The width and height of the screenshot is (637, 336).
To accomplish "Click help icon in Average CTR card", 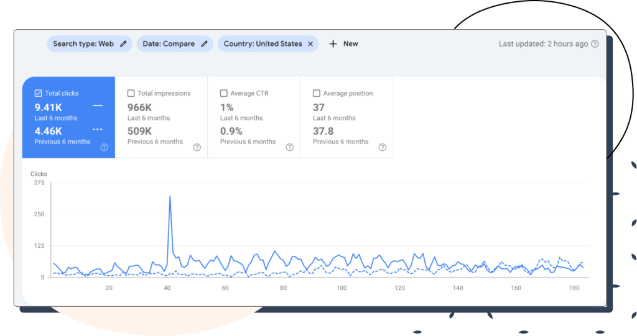I will 289,147.
